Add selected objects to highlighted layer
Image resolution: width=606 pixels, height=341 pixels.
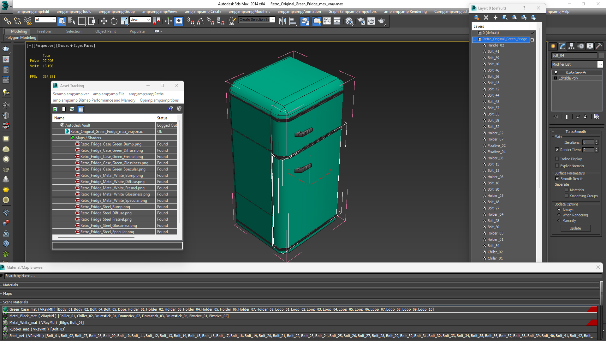click(496, 18)
